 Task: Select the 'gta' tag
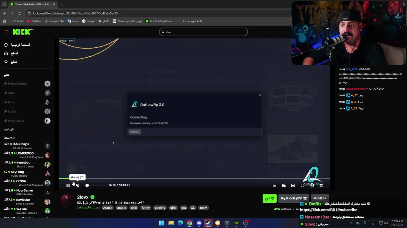(183, 208)
